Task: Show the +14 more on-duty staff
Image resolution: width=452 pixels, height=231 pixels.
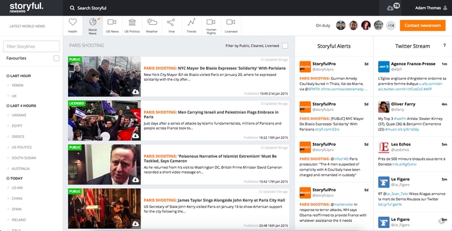Action: [391, 25]
